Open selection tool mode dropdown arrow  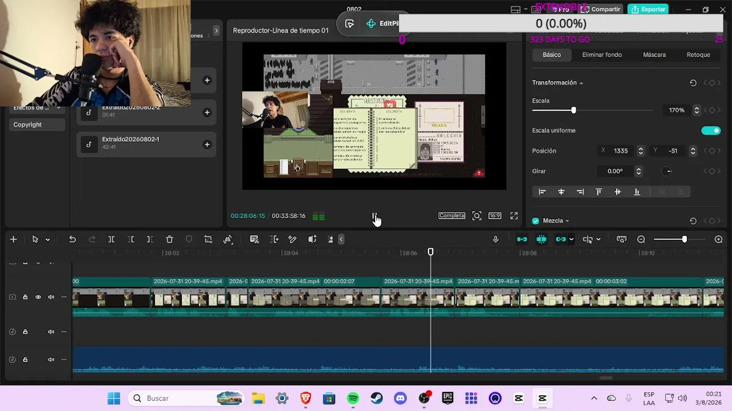47,240
